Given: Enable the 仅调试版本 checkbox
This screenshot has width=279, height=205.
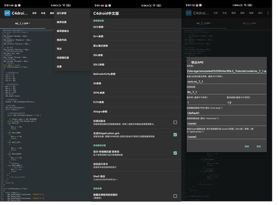Looking at the screenshot, I should (x=175, y=122).
